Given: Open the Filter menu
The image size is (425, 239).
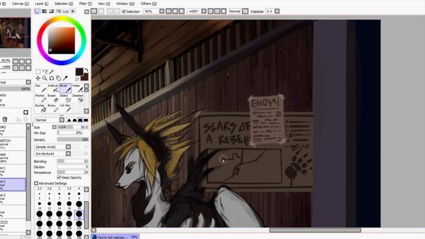Looking at the screenshot, I should coord(86,3).
